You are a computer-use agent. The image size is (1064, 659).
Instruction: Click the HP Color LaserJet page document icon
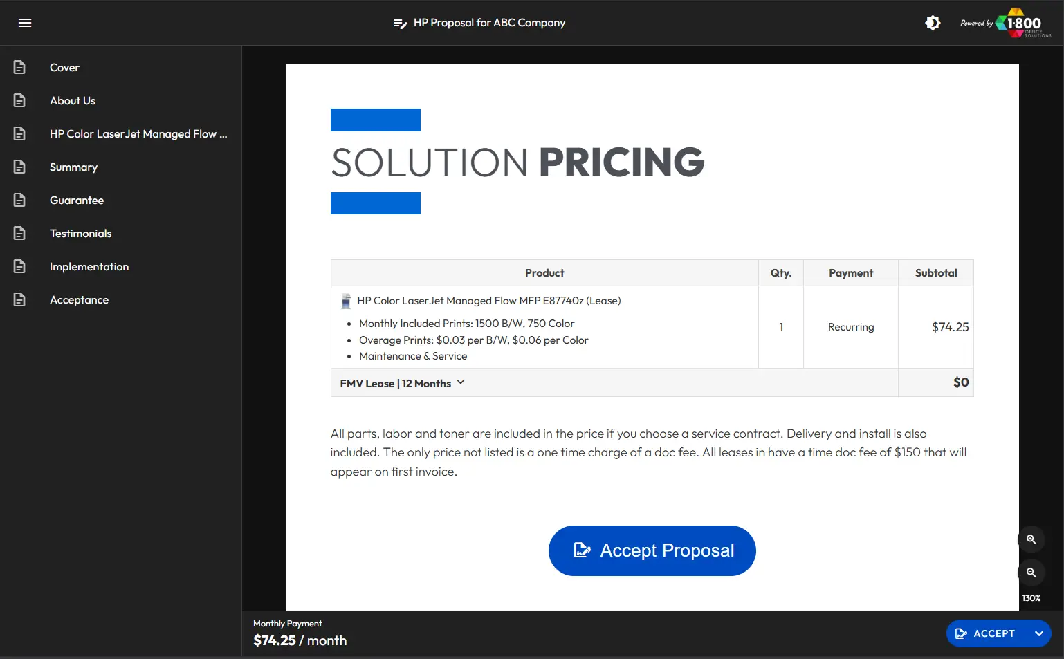pos(19,133)
